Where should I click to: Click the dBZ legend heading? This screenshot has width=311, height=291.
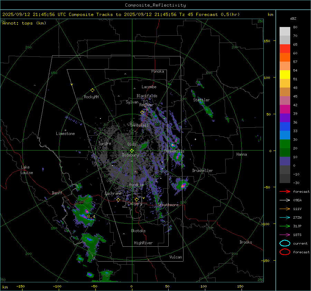tap(293, 18)
